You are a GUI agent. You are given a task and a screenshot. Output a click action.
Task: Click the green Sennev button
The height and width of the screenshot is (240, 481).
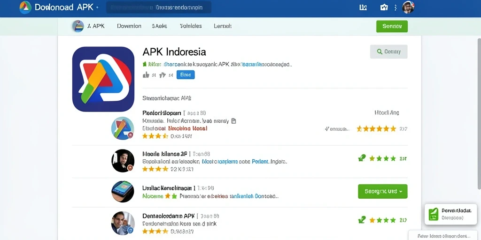(x=392, y=26)
